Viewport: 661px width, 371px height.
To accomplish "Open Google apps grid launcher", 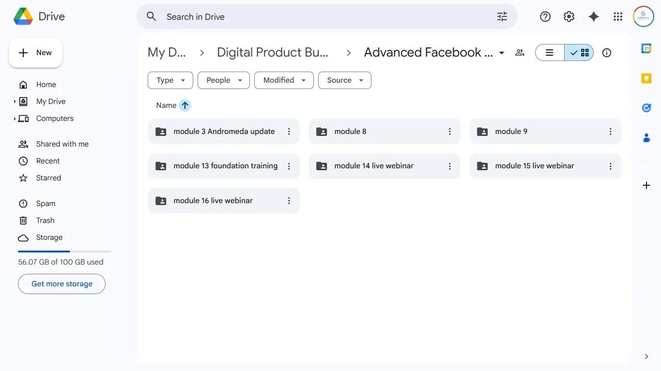I will [617, 17].
